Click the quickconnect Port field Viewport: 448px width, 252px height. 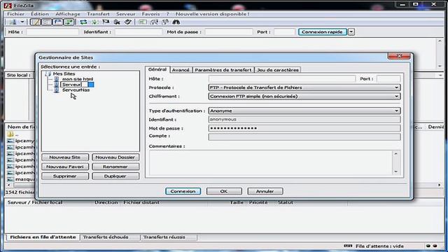tap(284, 31)
